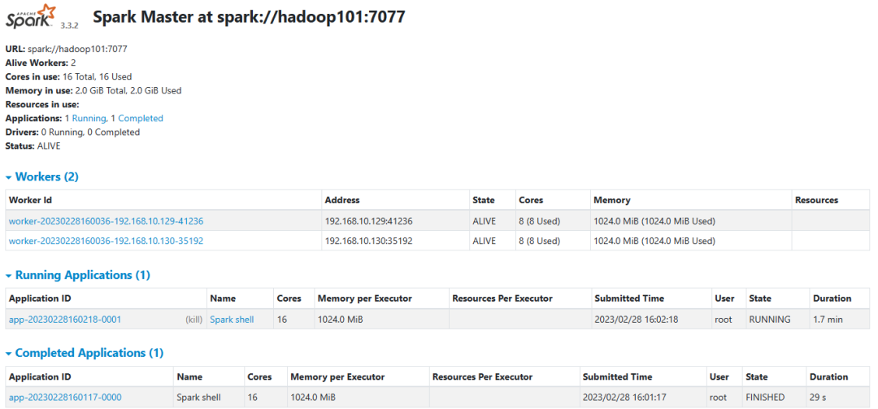Select address 192.168.10.130:35192

pos(368,241)
